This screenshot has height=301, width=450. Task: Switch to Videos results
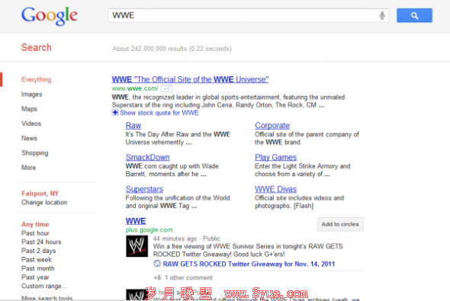tap(31, 123)
